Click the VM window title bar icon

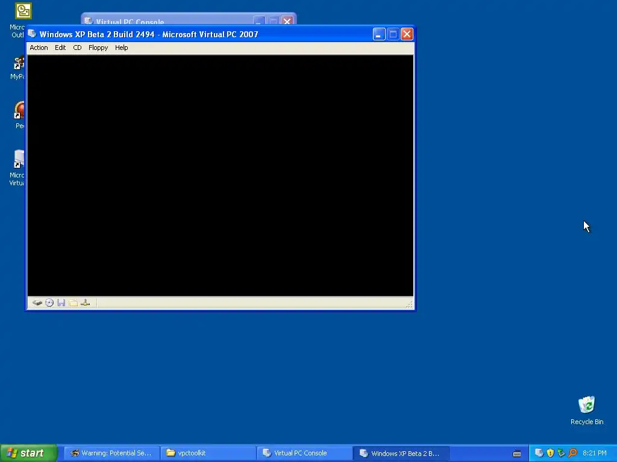[x=33, y=34]
